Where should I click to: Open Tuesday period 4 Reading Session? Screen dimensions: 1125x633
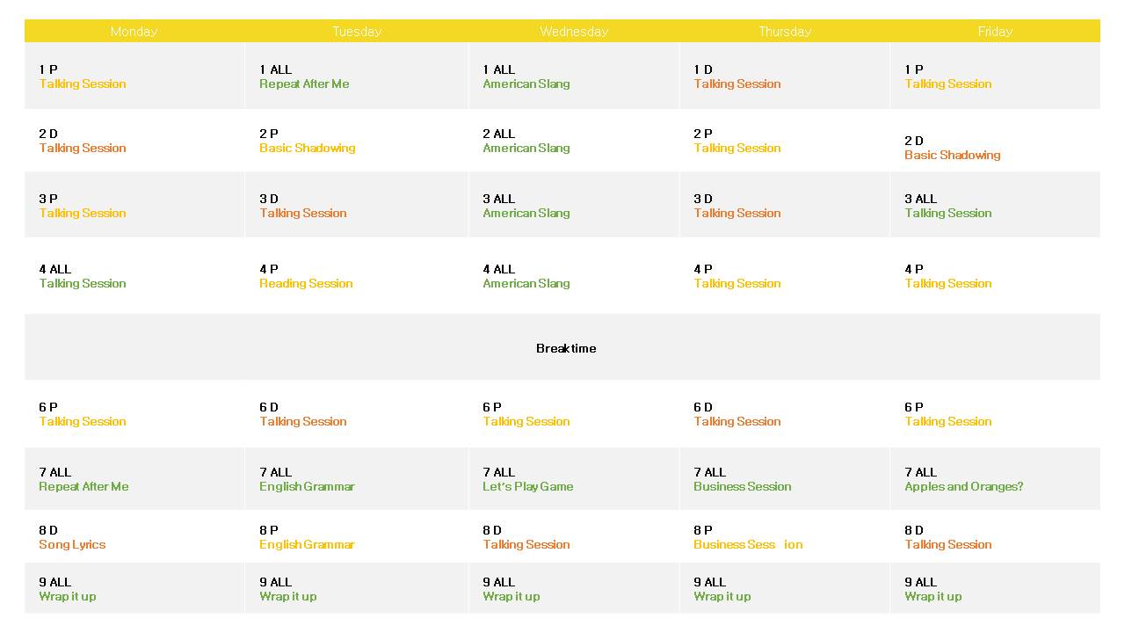[x=305, y=283]
